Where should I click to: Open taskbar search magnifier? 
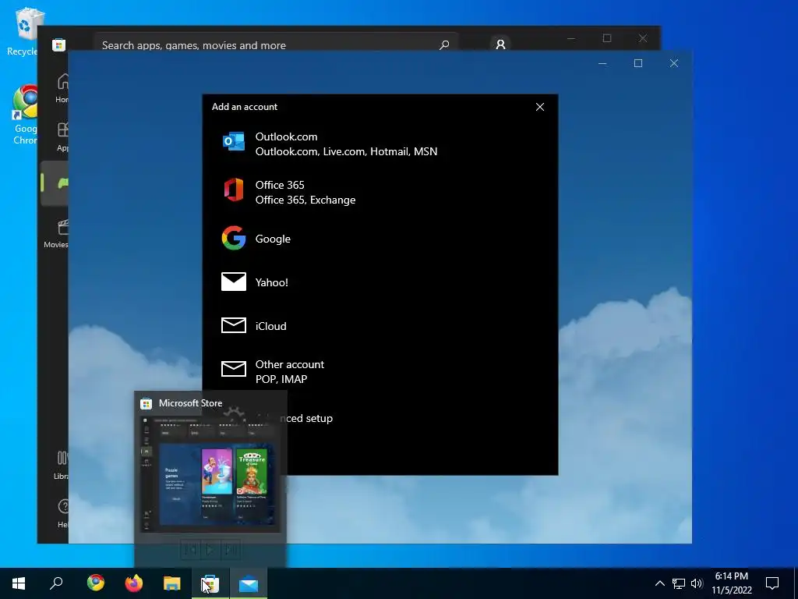[56, 583]
